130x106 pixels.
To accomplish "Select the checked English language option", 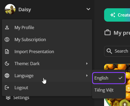I will point(109,78).
